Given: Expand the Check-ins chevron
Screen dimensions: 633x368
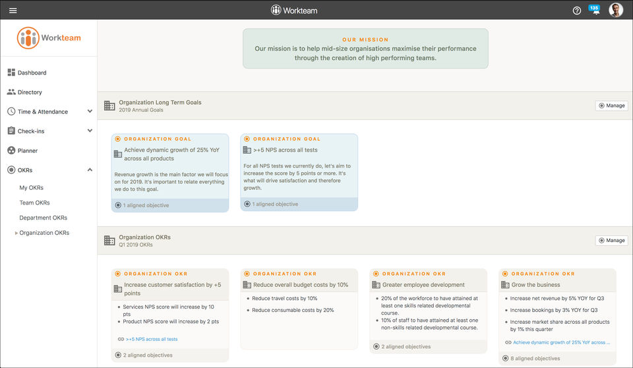Looking at the screenshot, I should pos(90,131).
